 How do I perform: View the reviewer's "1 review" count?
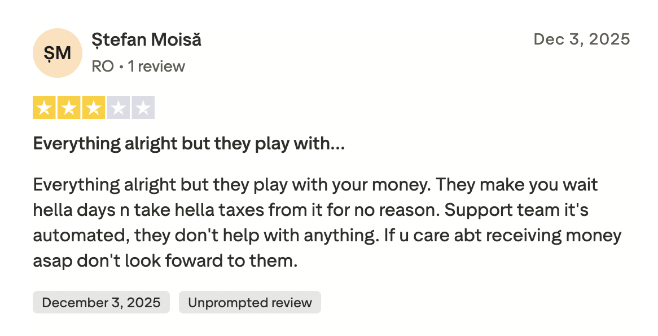(x=156, y=67)
